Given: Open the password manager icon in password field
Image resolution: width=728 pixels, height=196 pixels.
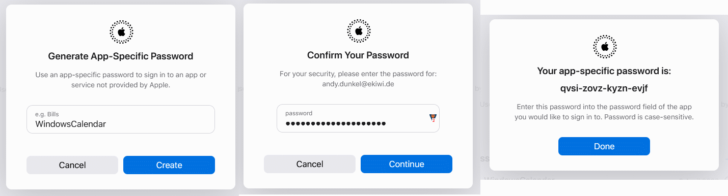Looking at the screenshot, I should click(433, 118).
